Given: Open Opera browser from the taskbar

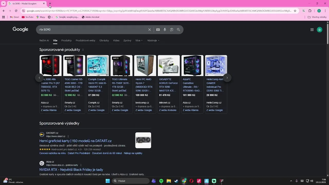Looking at the screenshot, I should (x=191, y=181).
